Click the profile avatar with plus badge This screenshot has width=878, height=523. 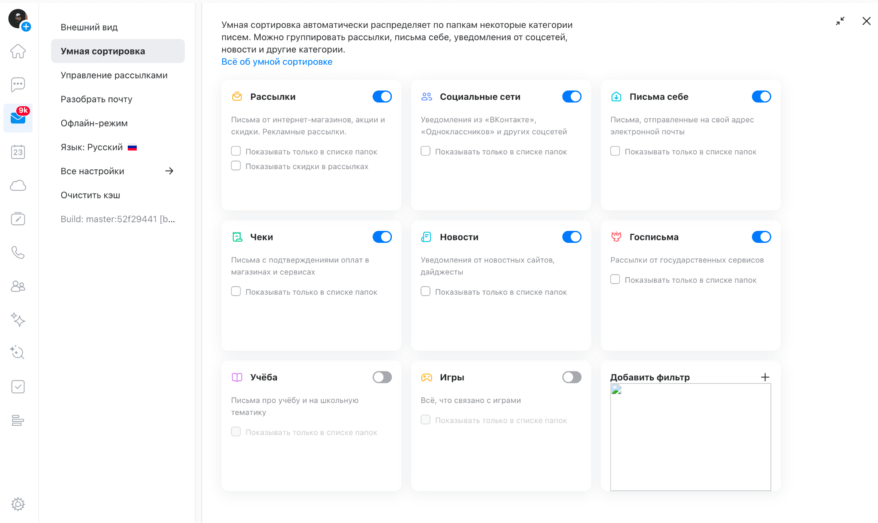[x=19, y=20]
